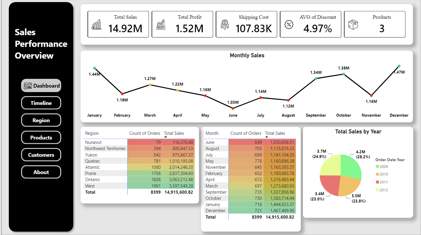
Task: Click the 4.97% discount value
Action: coord(318,28)
